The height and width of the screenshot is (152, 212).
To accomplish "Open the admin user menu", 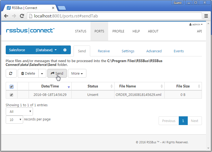I will pos(196,25).
